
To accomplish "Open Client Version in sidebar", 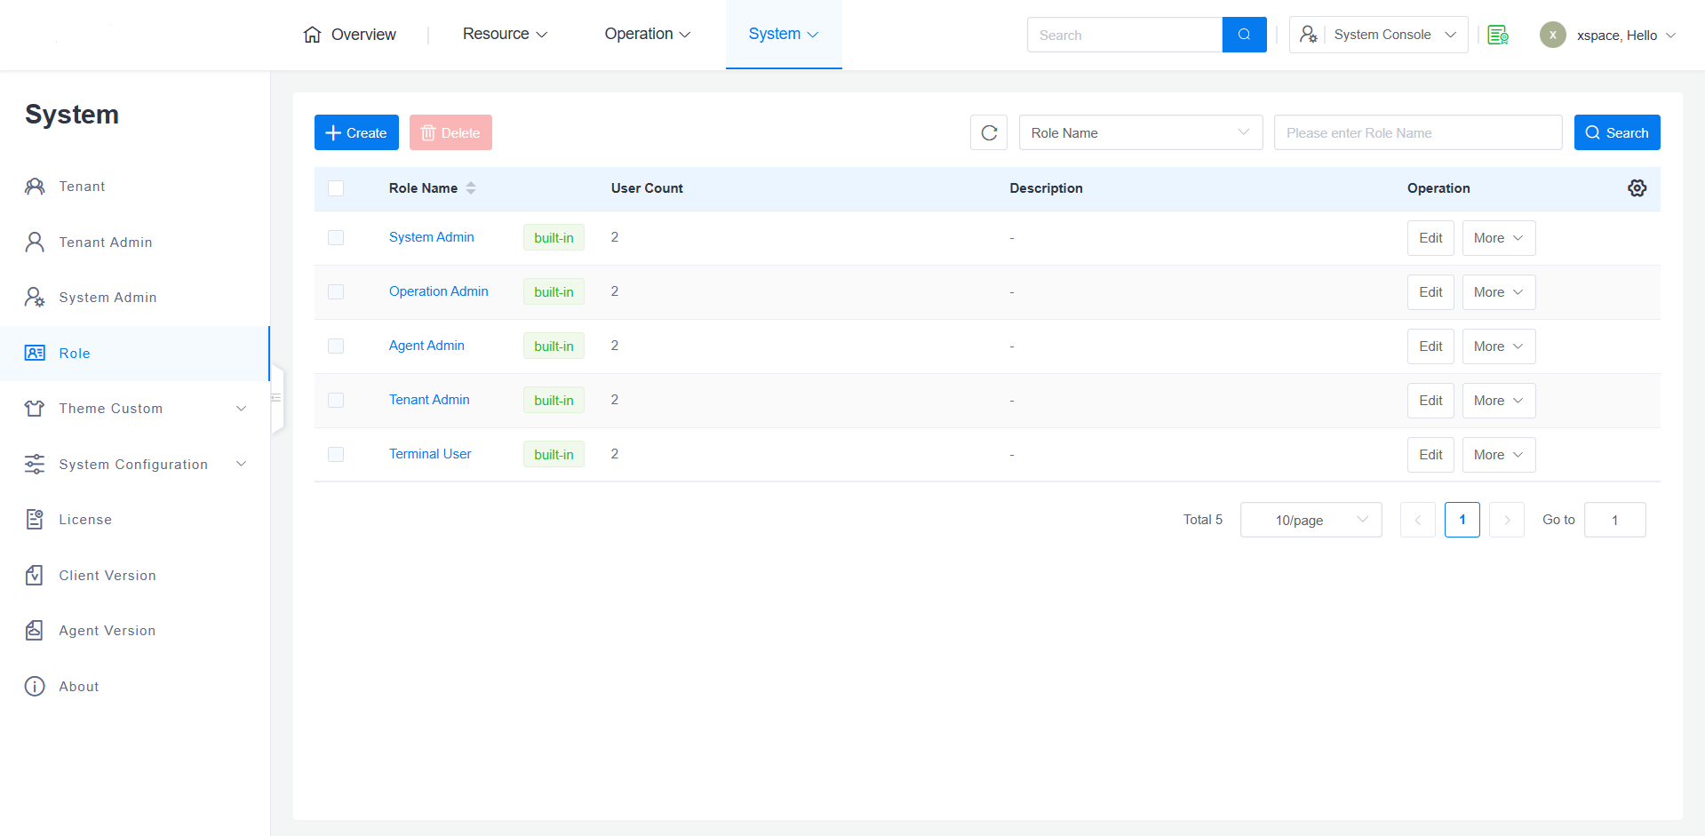I will pyautogui.click(x=107, y=576).
